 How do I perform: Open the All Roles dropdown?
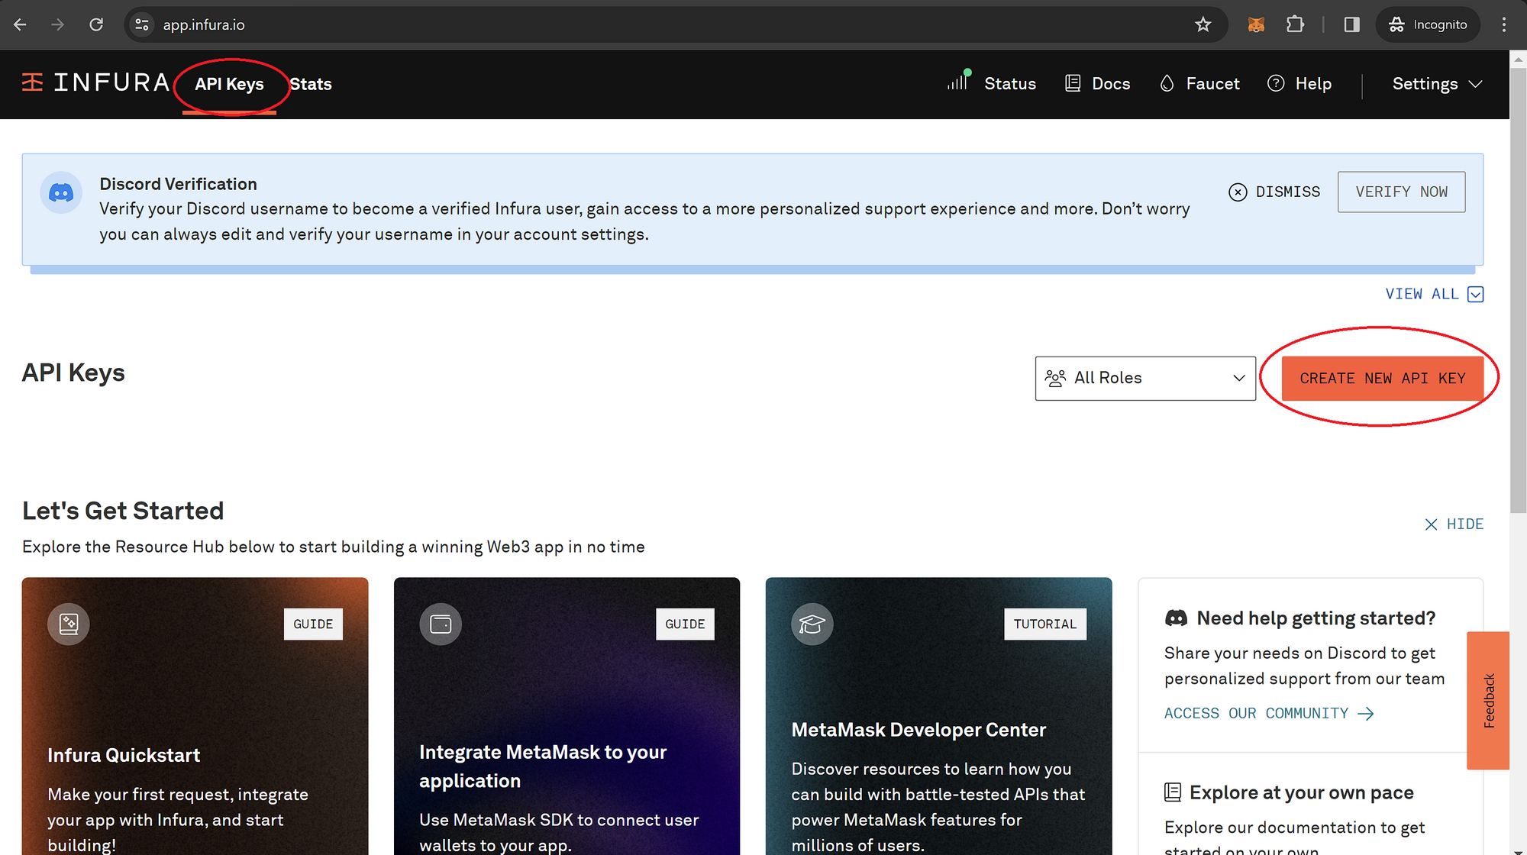1144,378
